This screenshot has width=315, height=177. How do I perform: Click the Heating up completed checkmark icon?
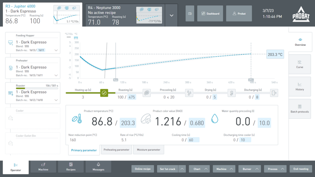click(104, 93)
